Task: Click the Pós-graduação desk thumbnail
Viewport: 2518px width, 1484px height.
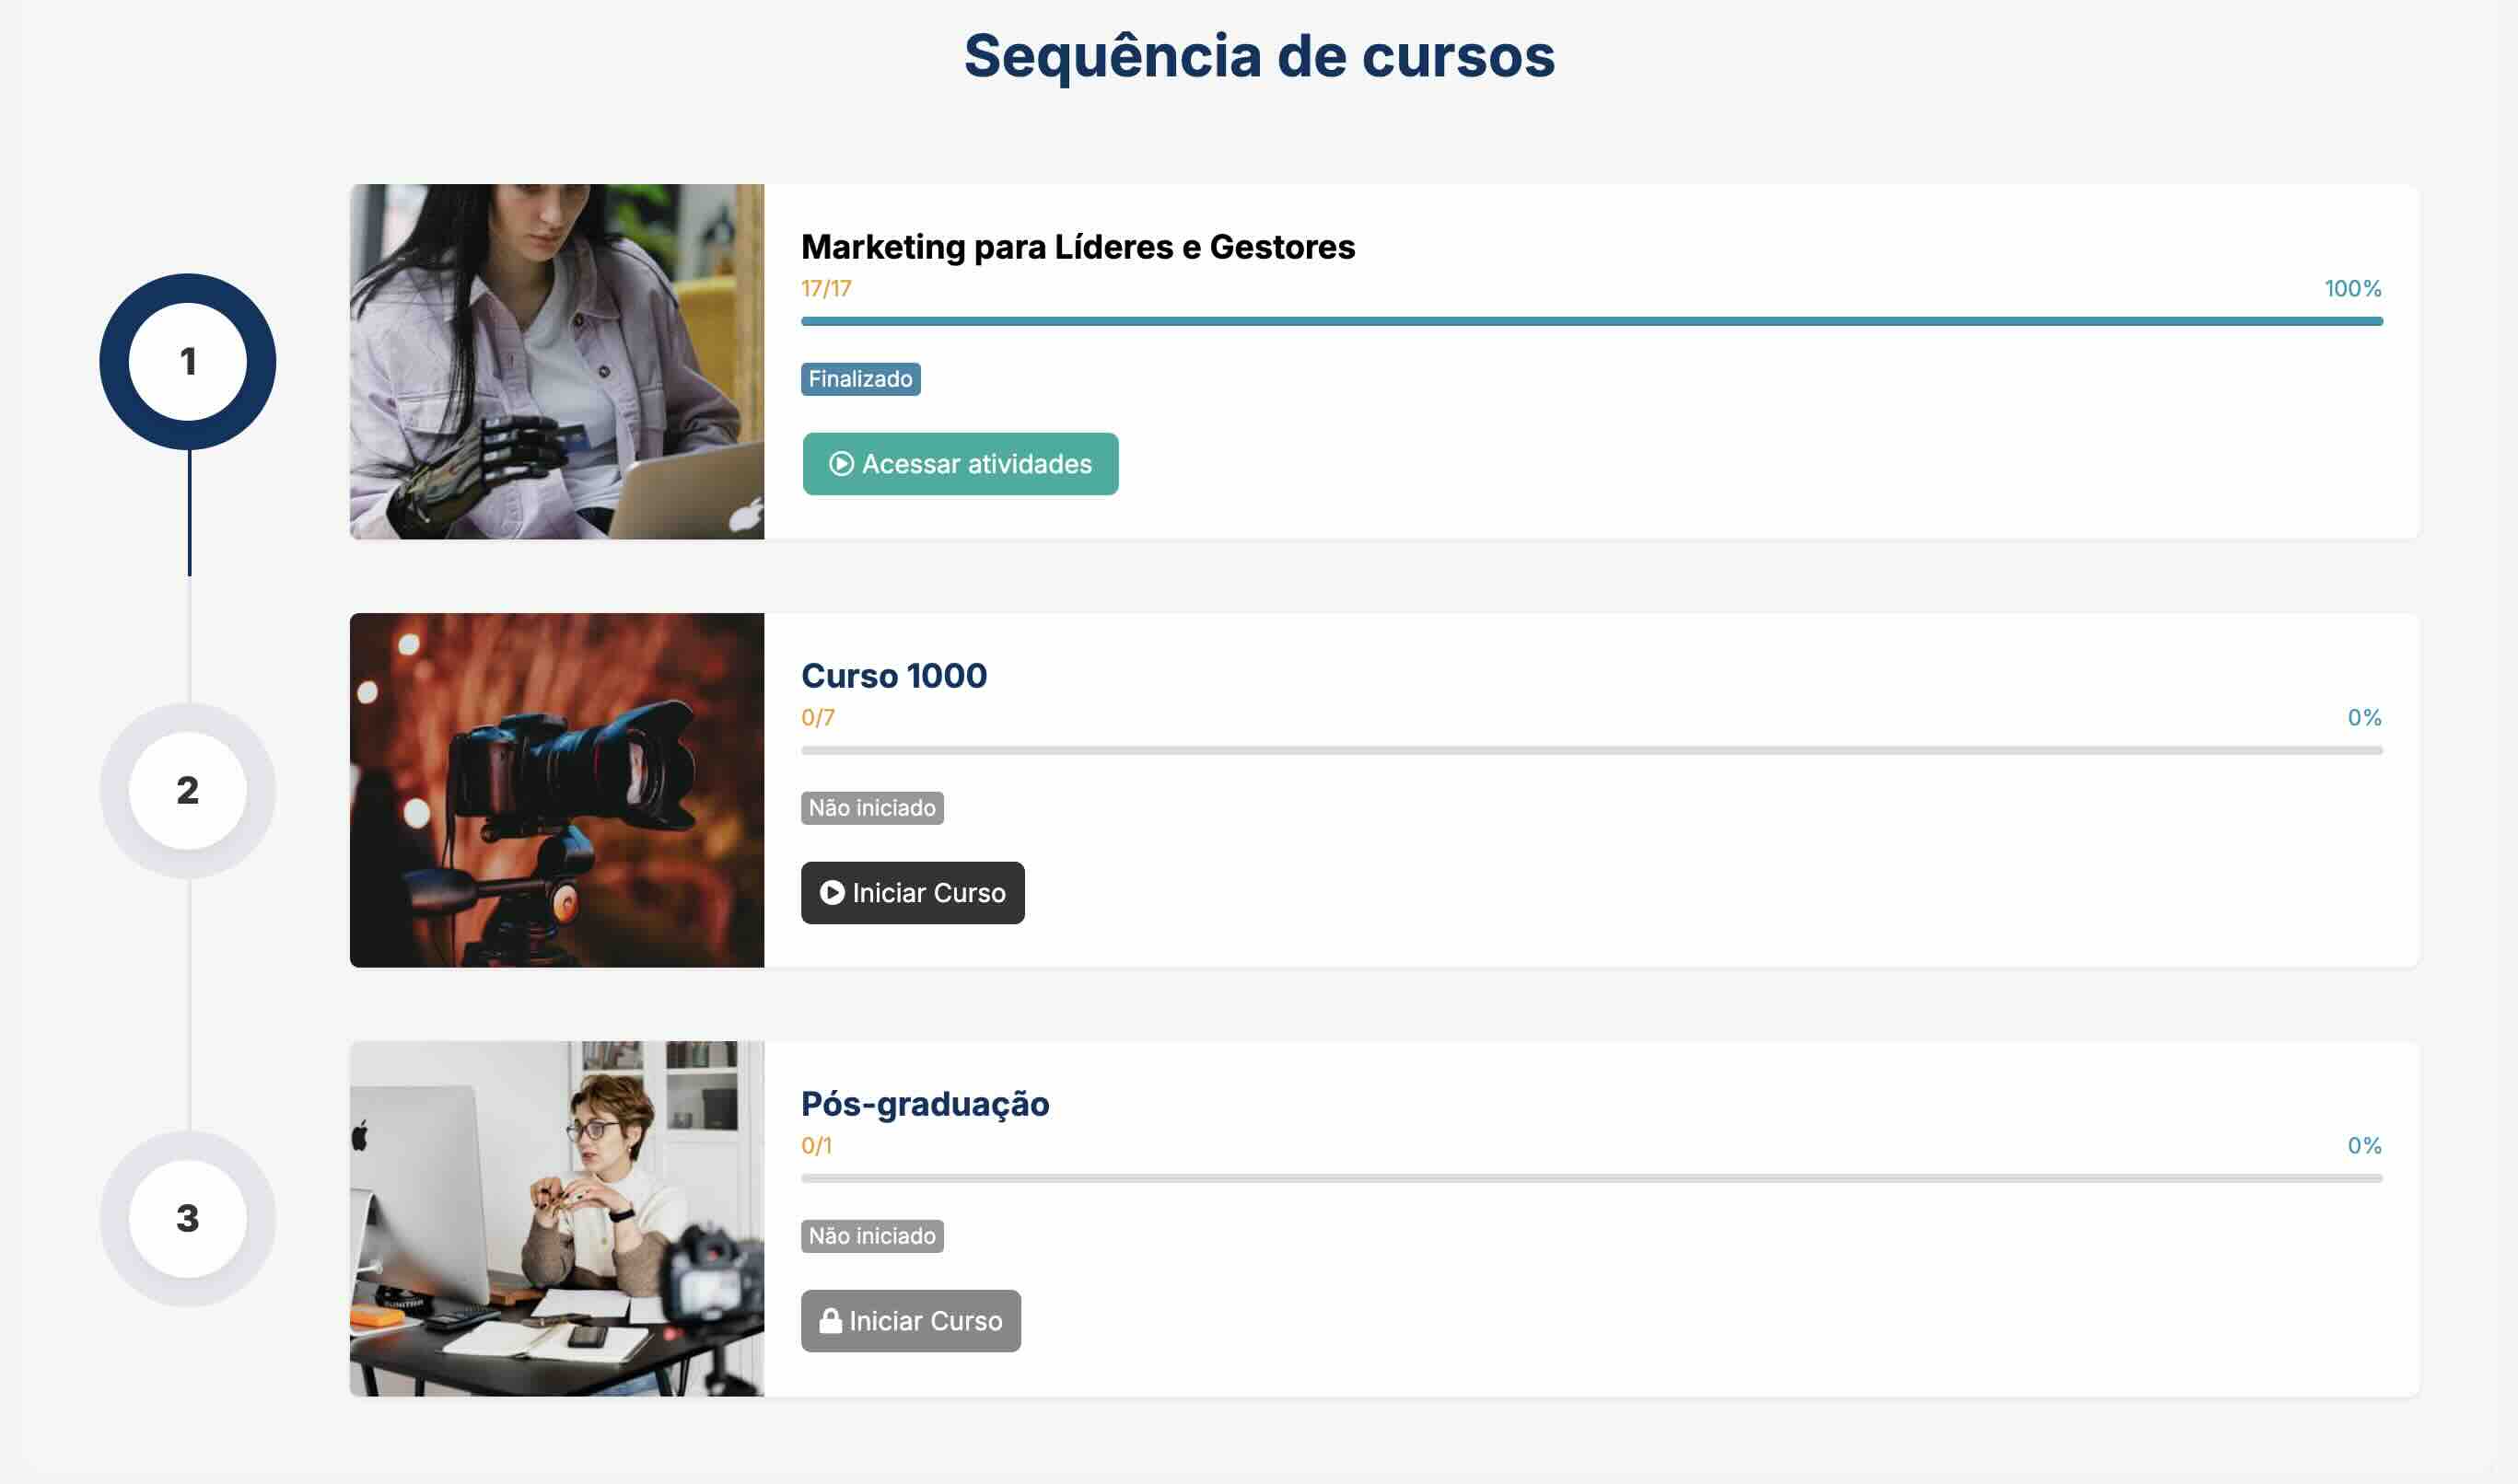Action: [x=557, y=1219]
